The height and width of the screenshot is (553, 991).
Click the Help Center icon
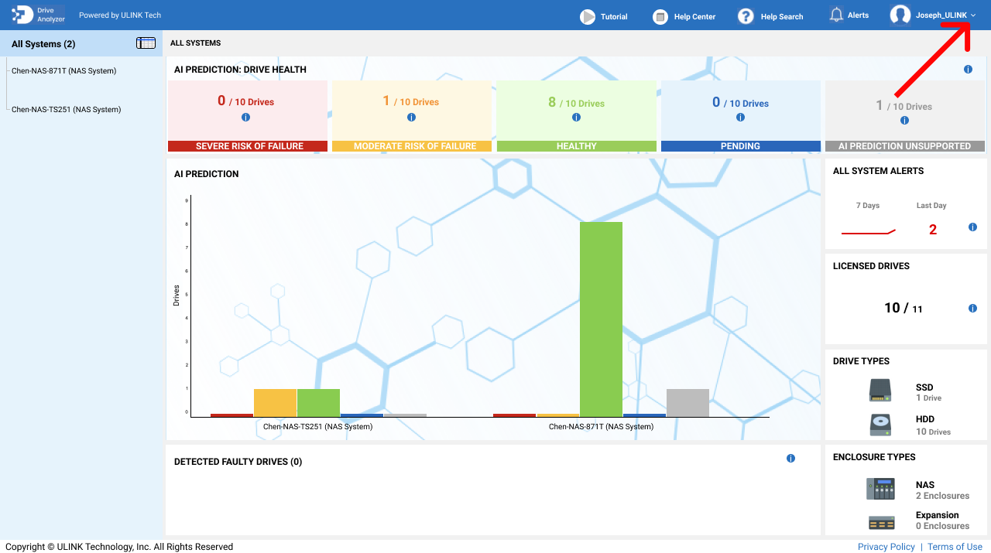660,16
